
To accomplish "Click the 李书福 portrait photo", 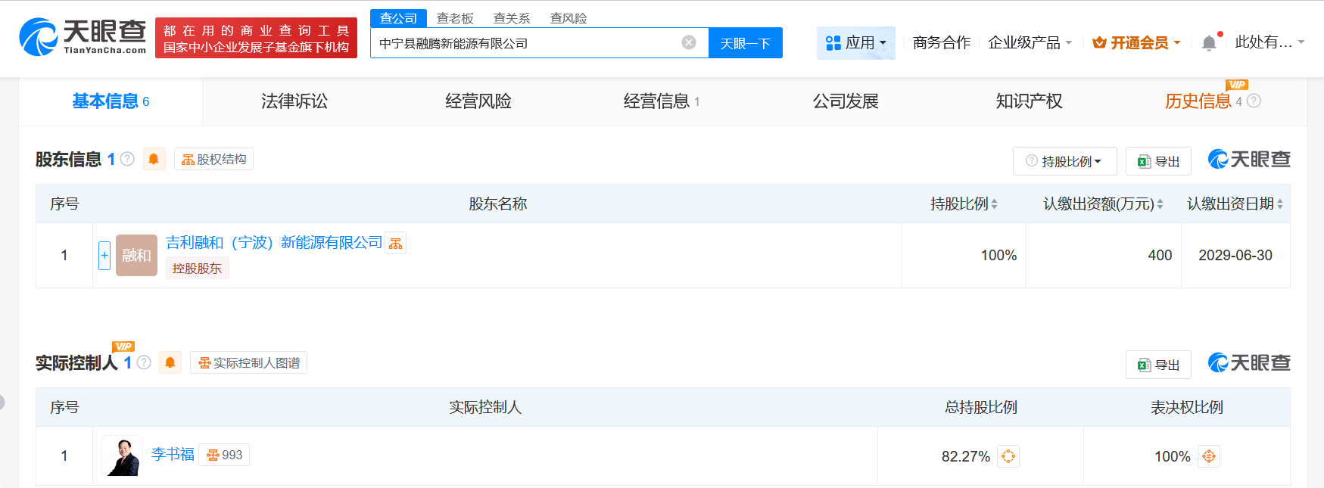I will (x=122, y=455).
